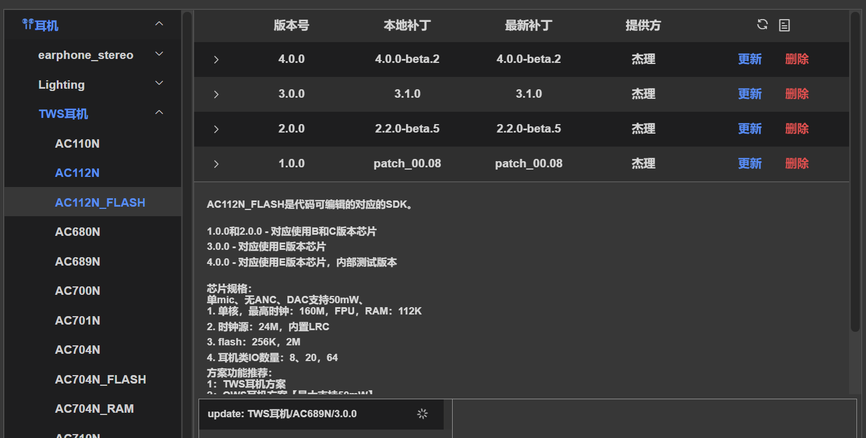Click the 提供方 column header
The width and height of the screenshot is (866, 438).
pos(643,25)
